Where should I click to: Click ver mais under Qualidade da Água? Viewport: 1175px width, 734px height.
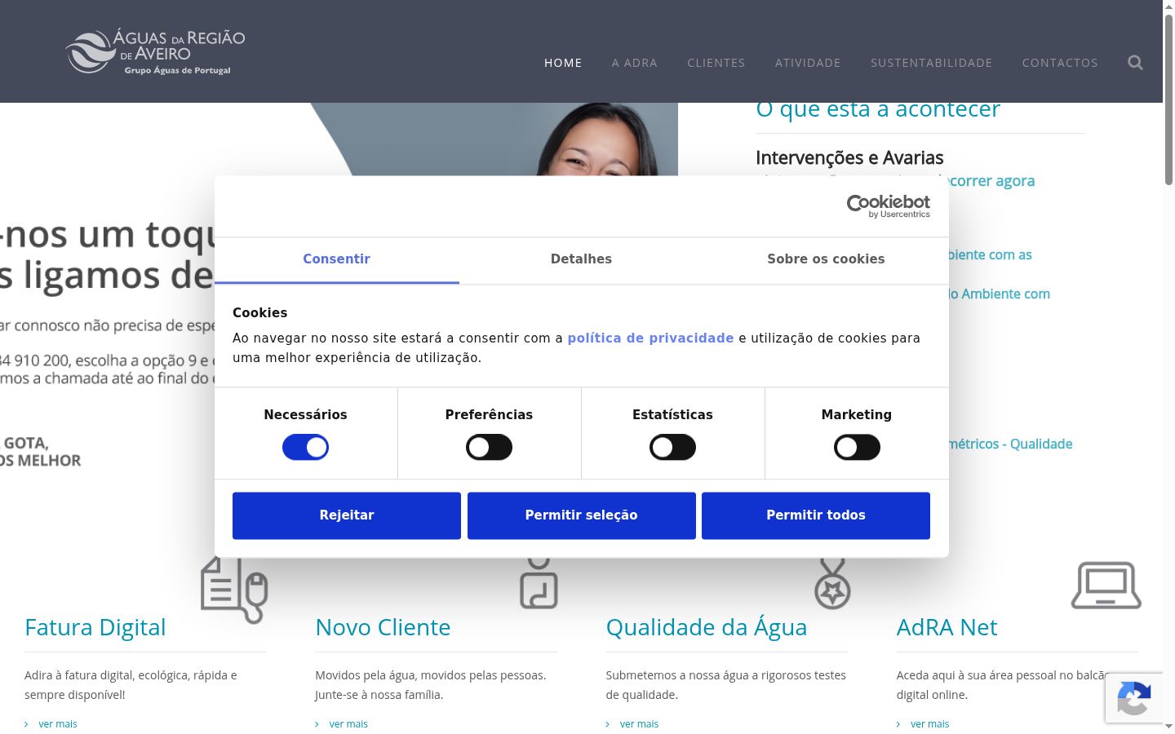pos(639,724)
